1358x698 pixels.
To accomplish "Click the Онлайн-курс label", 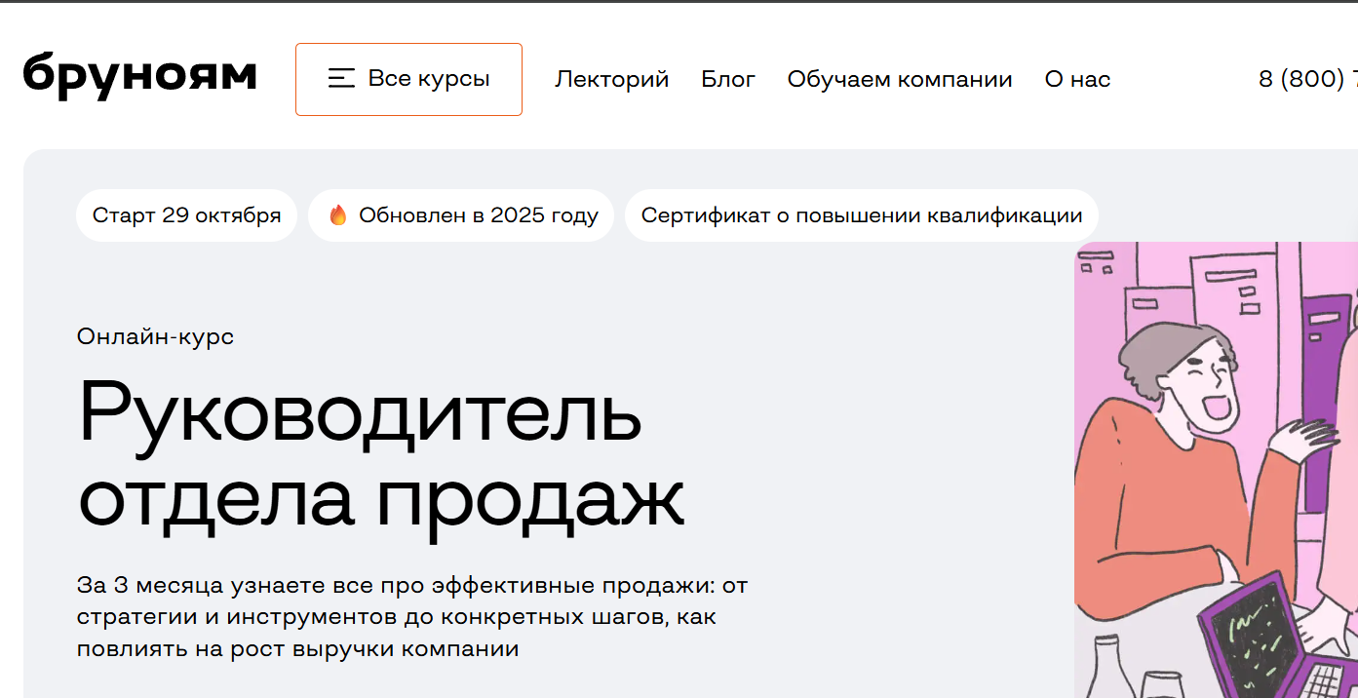I will pyautogui.click(x=155, y=336).
